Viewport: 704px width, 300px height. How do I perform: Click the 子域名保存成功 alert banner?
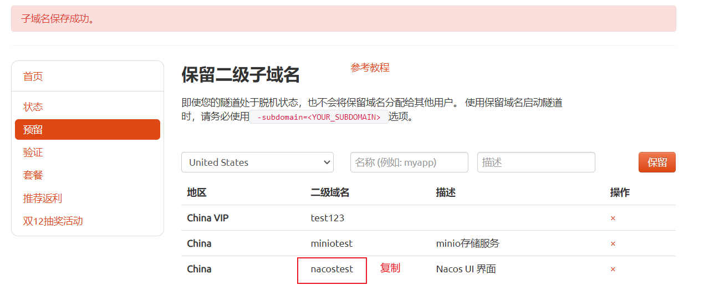(344, 19)
